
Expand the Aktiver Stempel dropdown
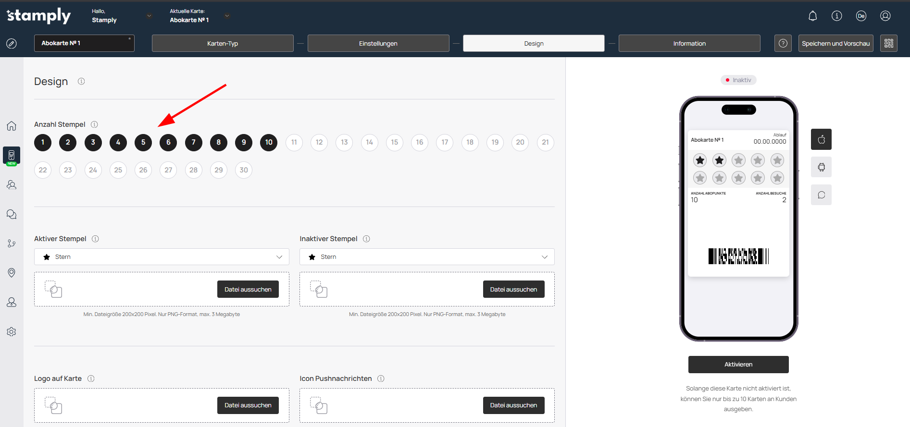pyautogui.click(x=162, y=257)
